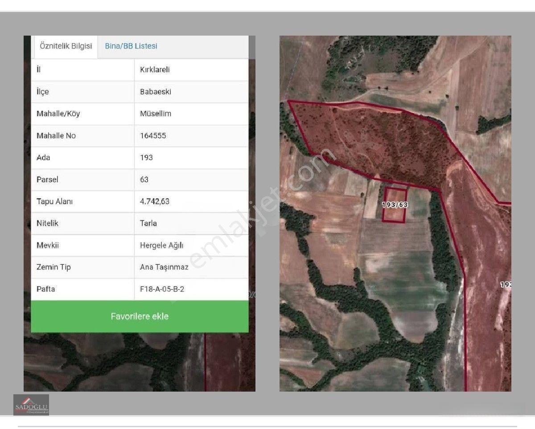The image size is (535, 429).
Task: Select the Mevkii value Hergele Ağılı
Action: tap(161, 246)
